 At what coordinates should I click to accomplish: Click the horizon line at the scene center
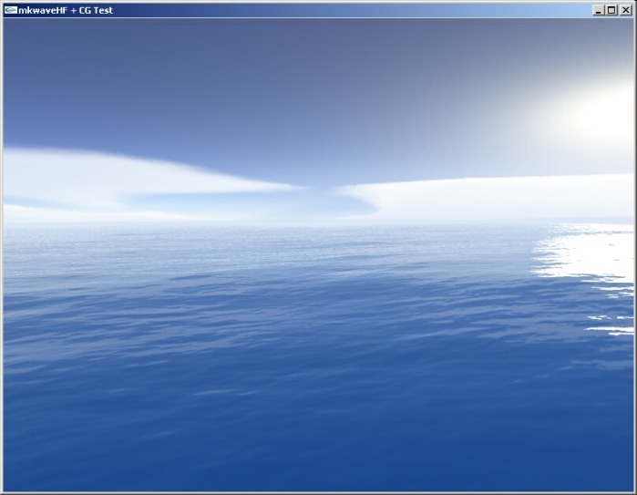(x=319, y=224)
